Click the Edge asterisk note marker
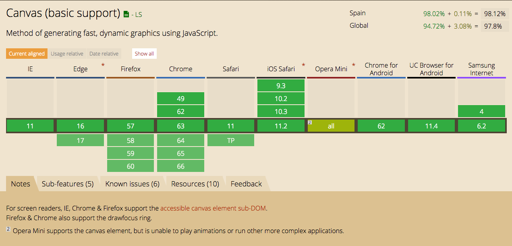 (103, 65)
